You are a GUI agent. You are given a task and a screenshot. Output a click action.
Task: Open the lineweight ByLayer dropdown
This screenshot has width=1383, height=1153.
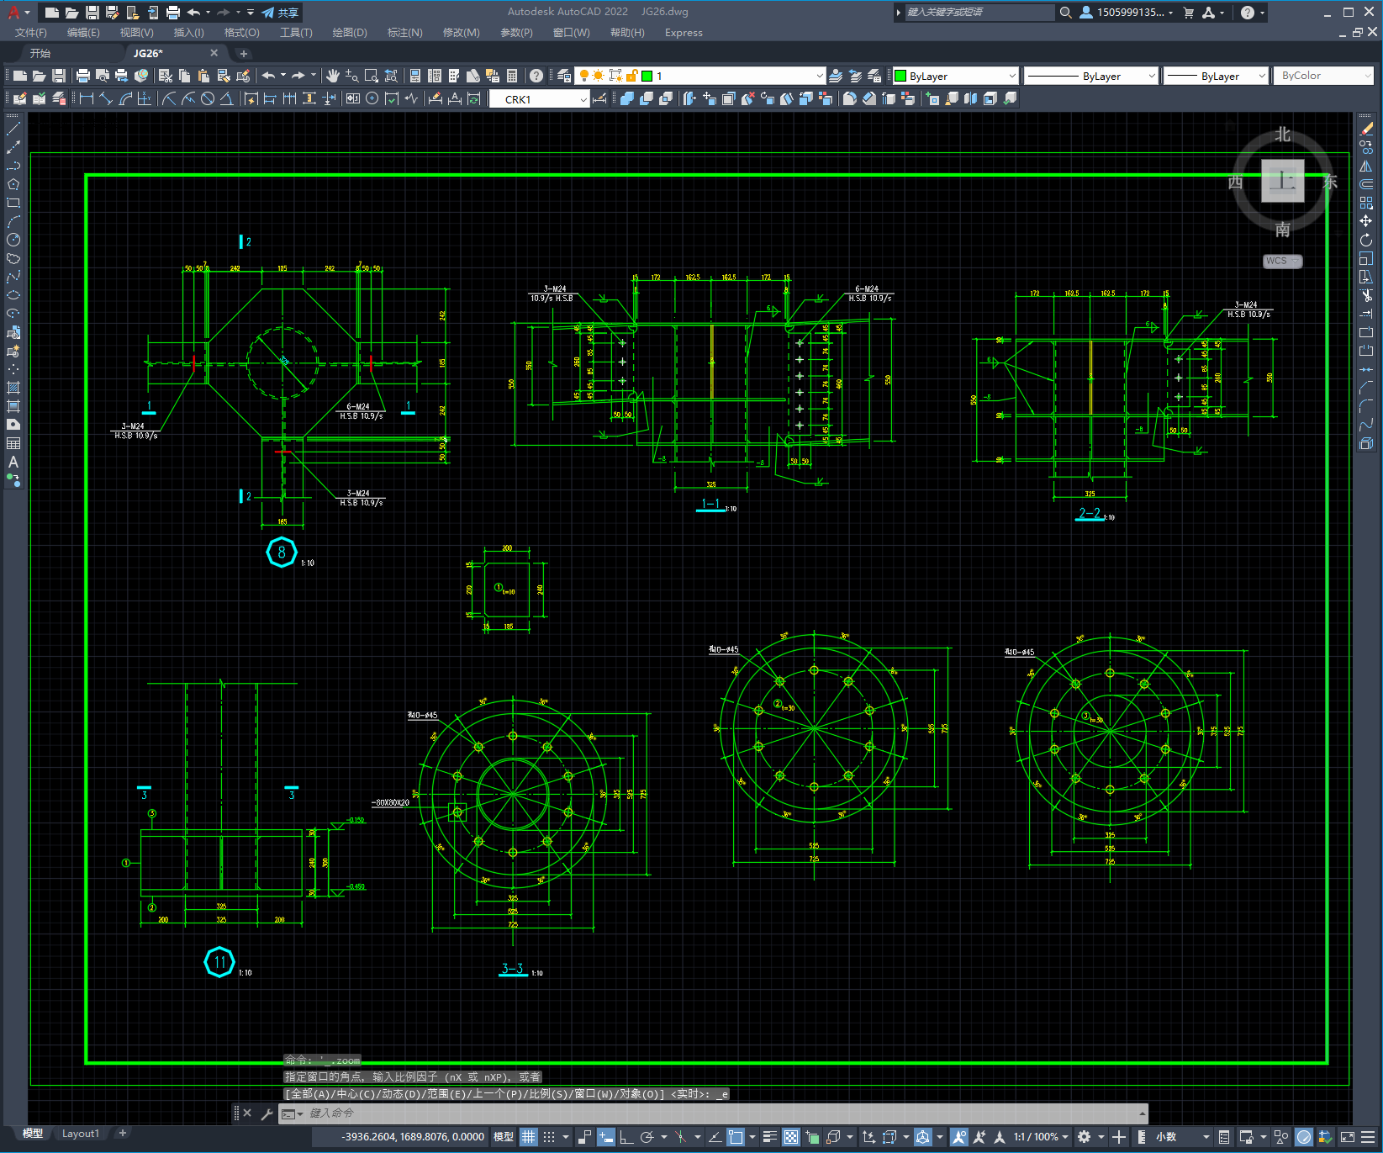tap(1216, 76)
